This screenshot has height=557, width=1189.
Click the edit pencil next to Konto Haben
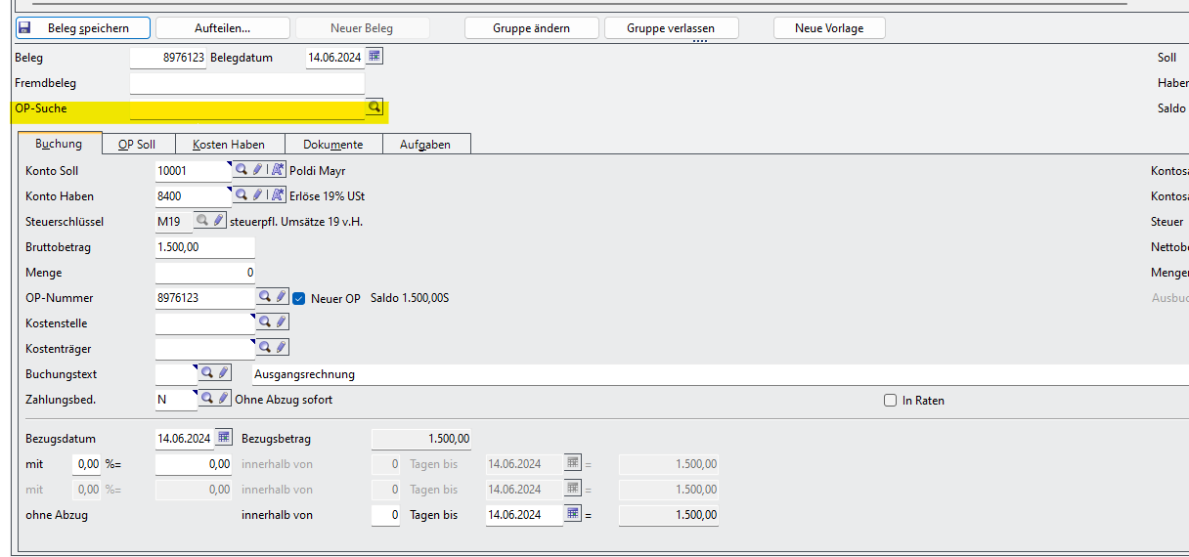pos(257,195)
